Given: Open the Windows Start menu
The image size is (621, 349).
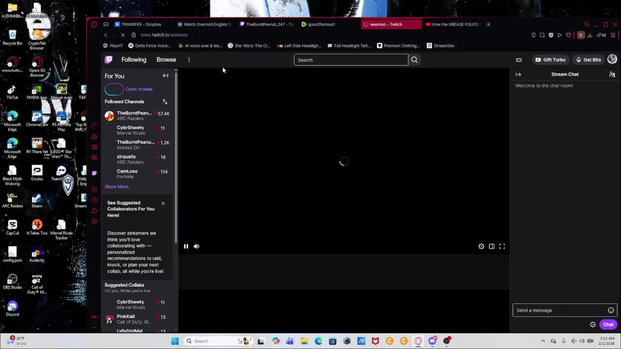Looking at the screenshot, I should (175, 341).
